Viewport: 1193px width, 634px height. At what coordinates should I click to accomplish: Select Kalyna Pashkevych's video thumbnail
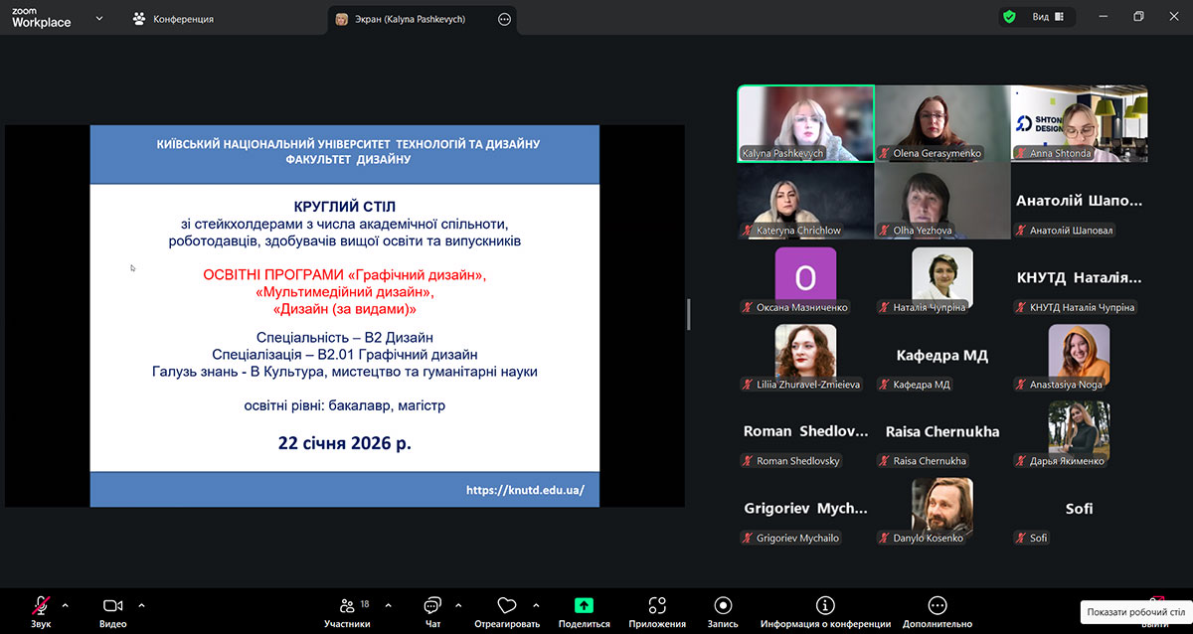tap(805, 123)
